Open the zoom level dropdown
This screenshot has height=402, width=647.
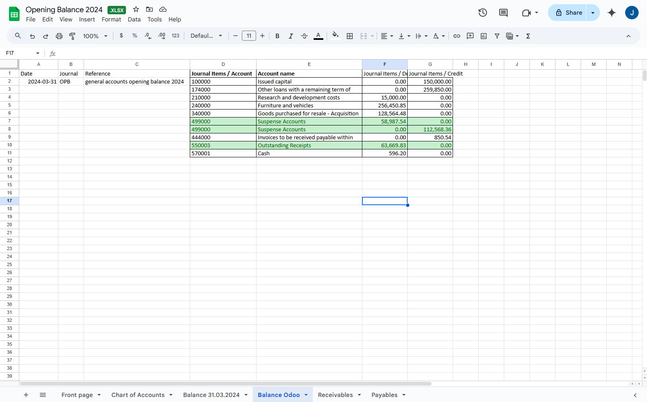pos(95,36)
